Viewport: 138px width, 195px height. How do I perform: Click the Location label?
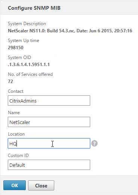pos(16,134)
